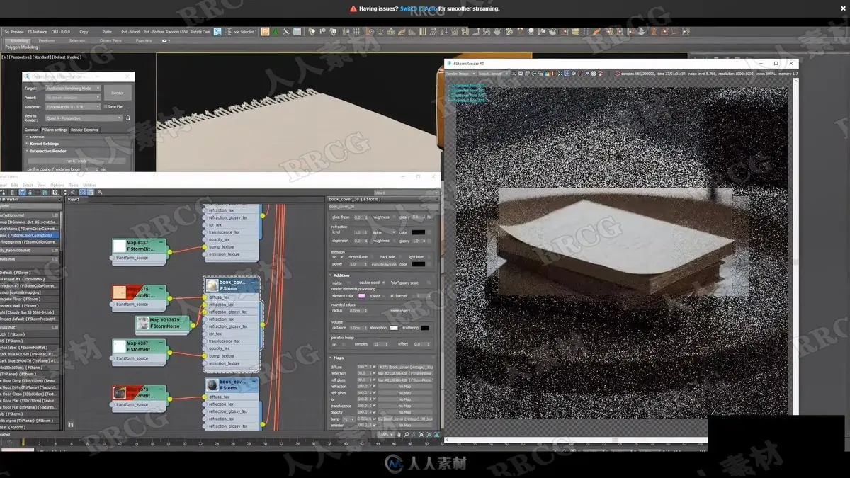Open the Target dropdown (Production Rendering Mode)

(x=73, y=89)
